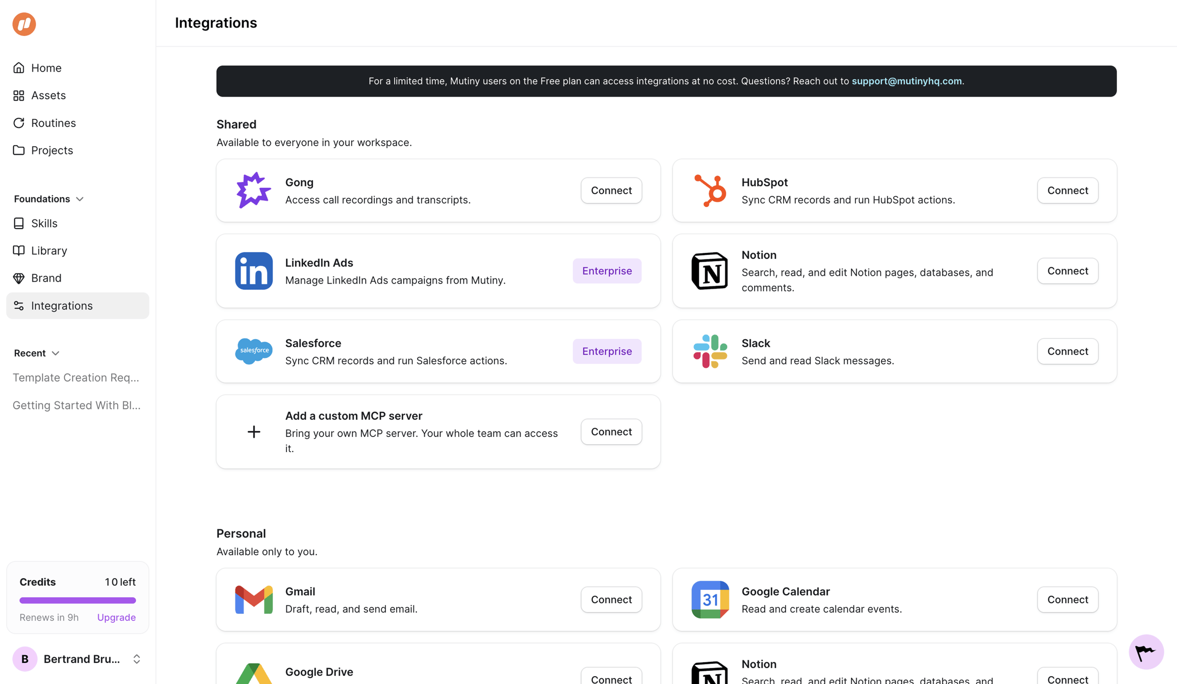Click the purple credits progress bar
This screenshot has height=684, width=1177.
77,600
